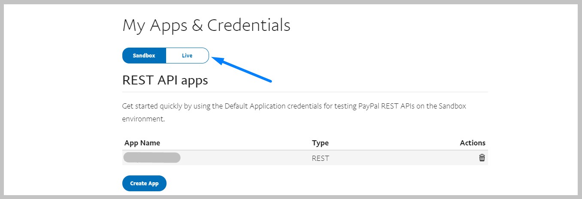
Task: Click 'on the Sandbox' in the description
Action: (x=442, y=106)
